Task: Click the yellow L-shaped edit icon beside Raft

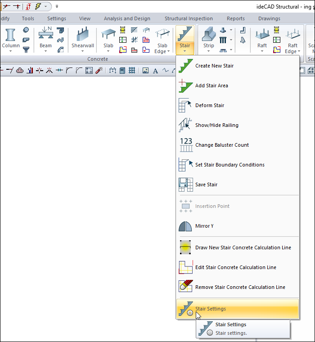Action: point(277,50)
